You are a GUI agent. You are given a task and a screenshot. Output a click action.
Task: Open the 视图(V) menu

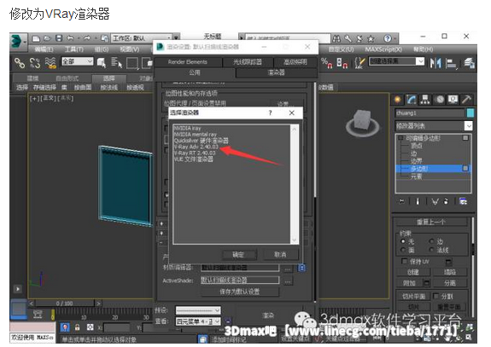coord(130,49)
